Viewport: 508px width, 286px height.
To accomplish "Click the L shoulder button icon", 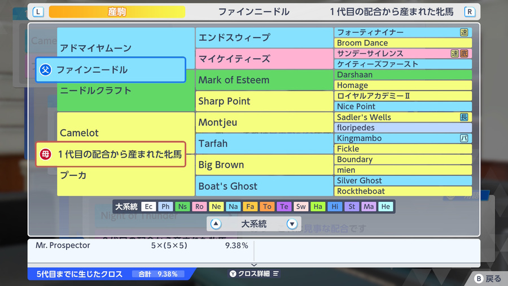I will [38, 12].
